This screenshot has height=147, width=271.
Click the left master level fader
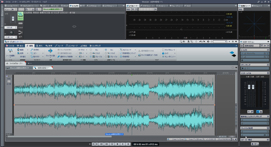[x=249, y=87]
